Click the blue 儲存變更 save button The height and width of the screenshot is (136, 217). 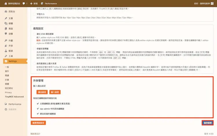(207, 123)
